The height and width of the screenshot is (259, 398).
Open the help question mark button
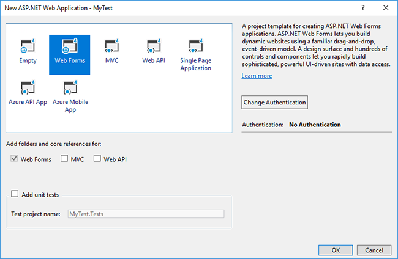pos(363,8)
